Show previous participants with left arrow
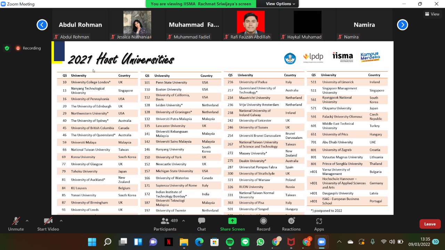445x250 pixels. (x=42, y=25)
